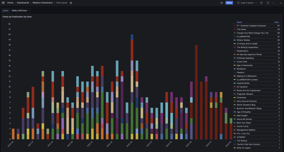Select Story Second Chances legend entry
Screen dimensions: 284x152
click(x=247, y=101)
